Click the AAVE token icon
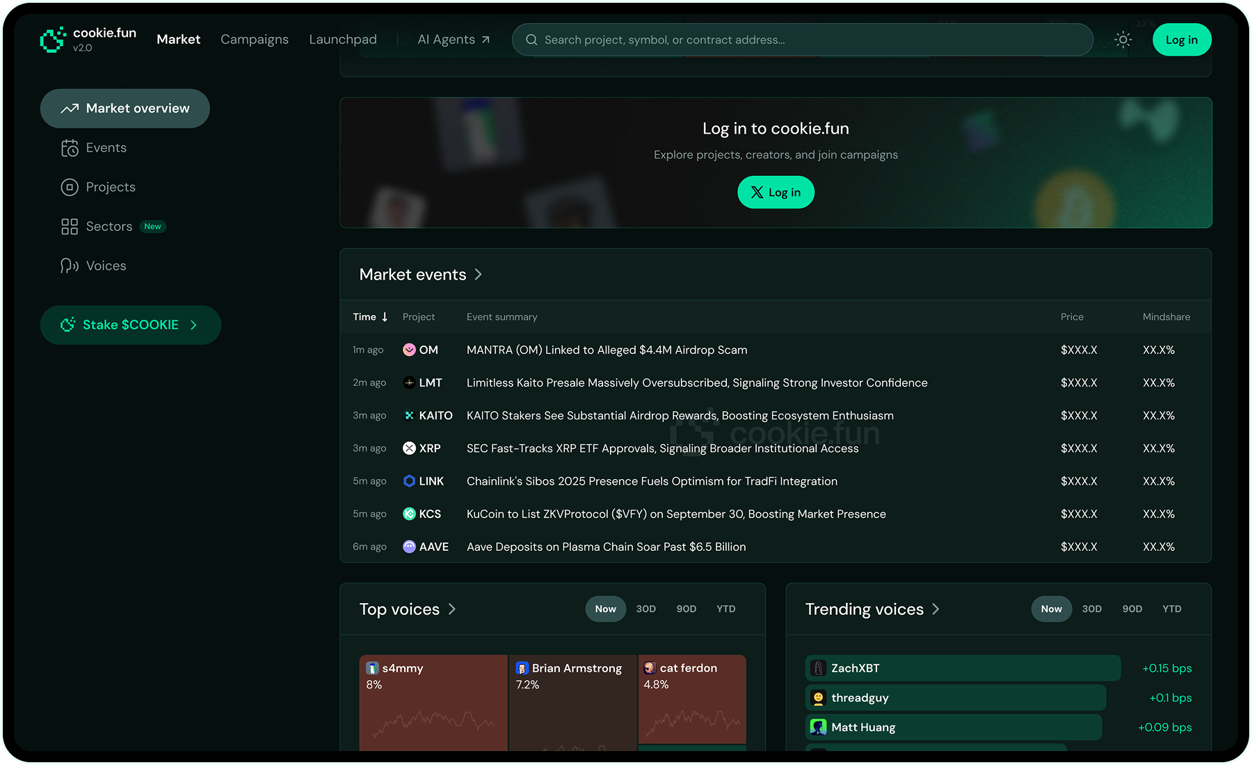The width and height of the screenshot is (1252, 765). click(x=409, y=547)
